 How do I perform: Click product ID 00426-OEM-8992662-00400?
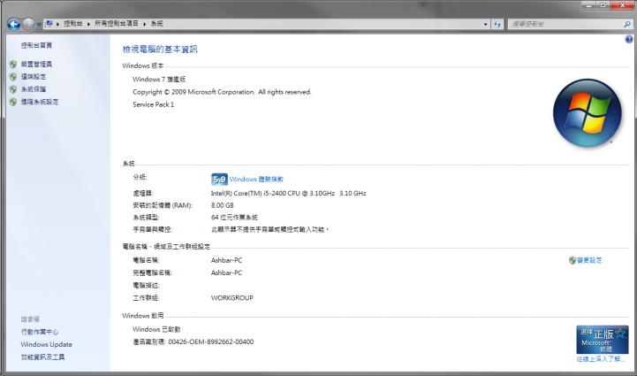point(211,341)
